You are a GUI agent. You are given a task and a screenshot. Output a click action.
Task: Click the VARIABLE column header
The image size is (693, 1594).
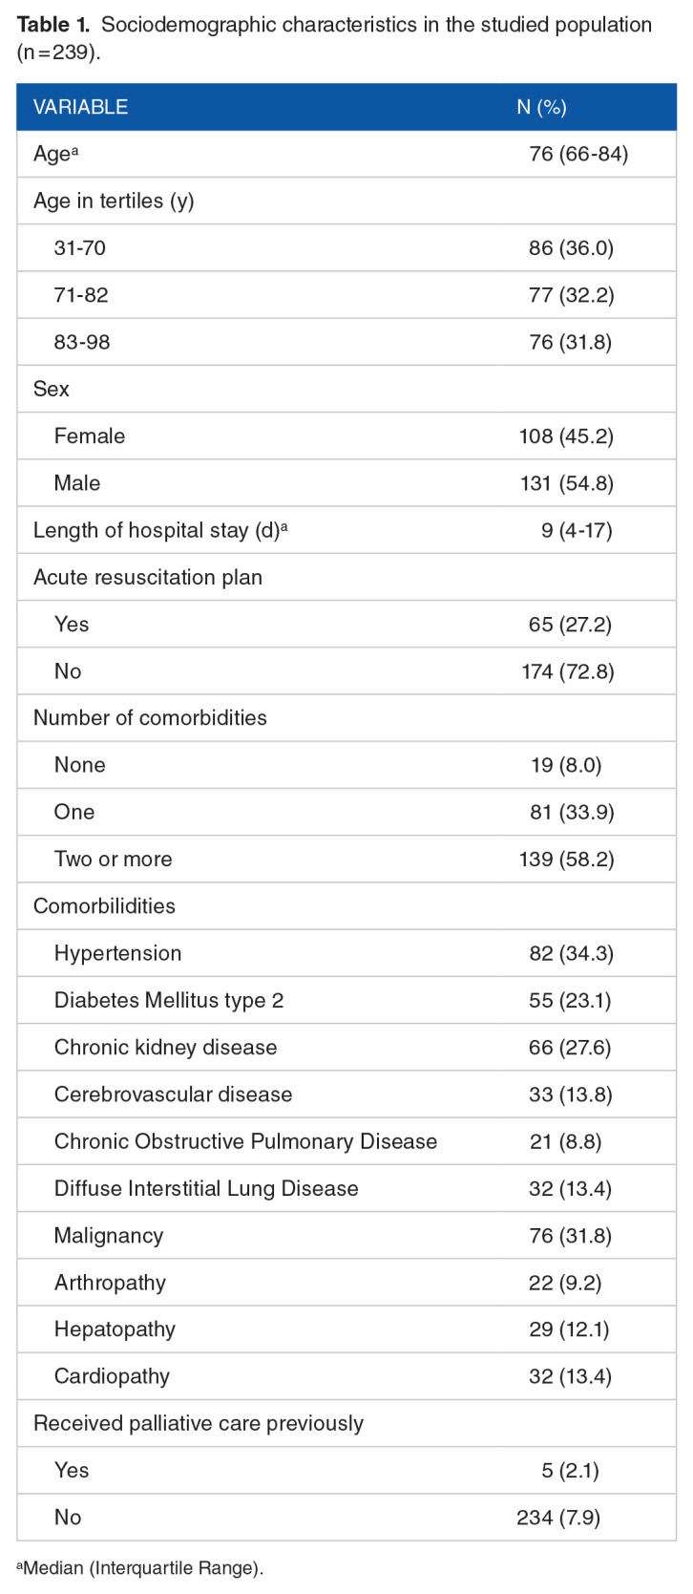(x=80, y=107)
